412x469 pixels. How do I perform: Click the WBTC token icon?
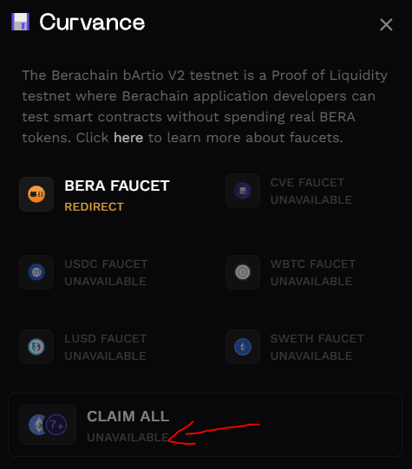pyautogui.click(x=243, y=272)
